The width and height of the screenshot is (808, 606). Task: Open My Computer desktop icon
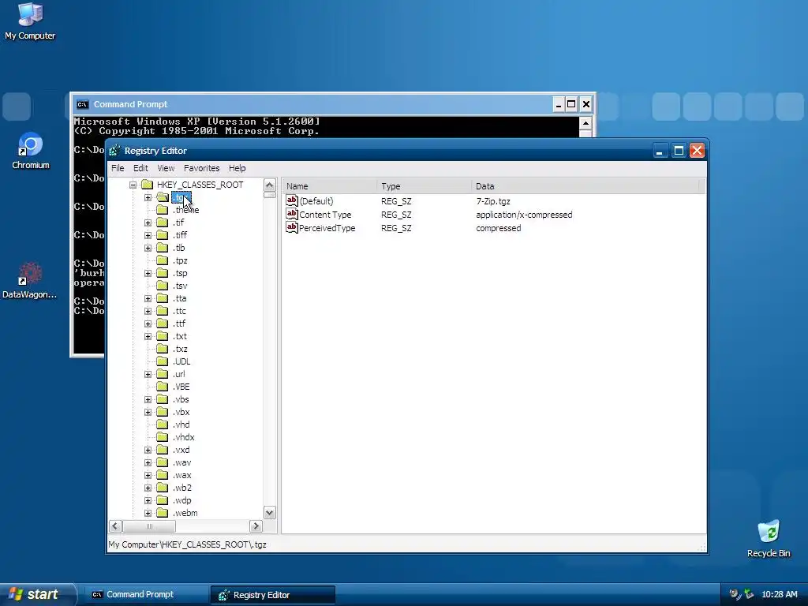pos(30,21)
